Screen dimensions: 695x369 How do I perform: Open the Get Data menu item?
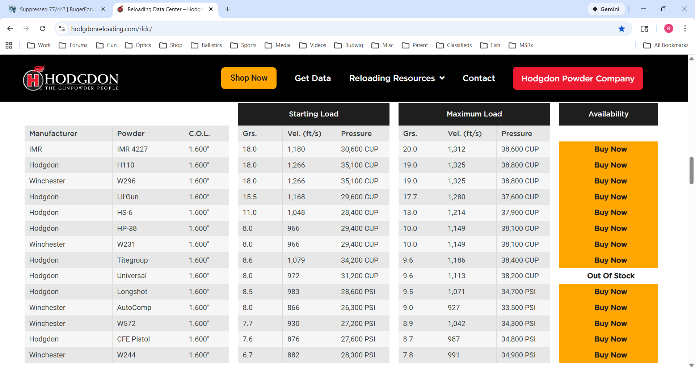313,78
